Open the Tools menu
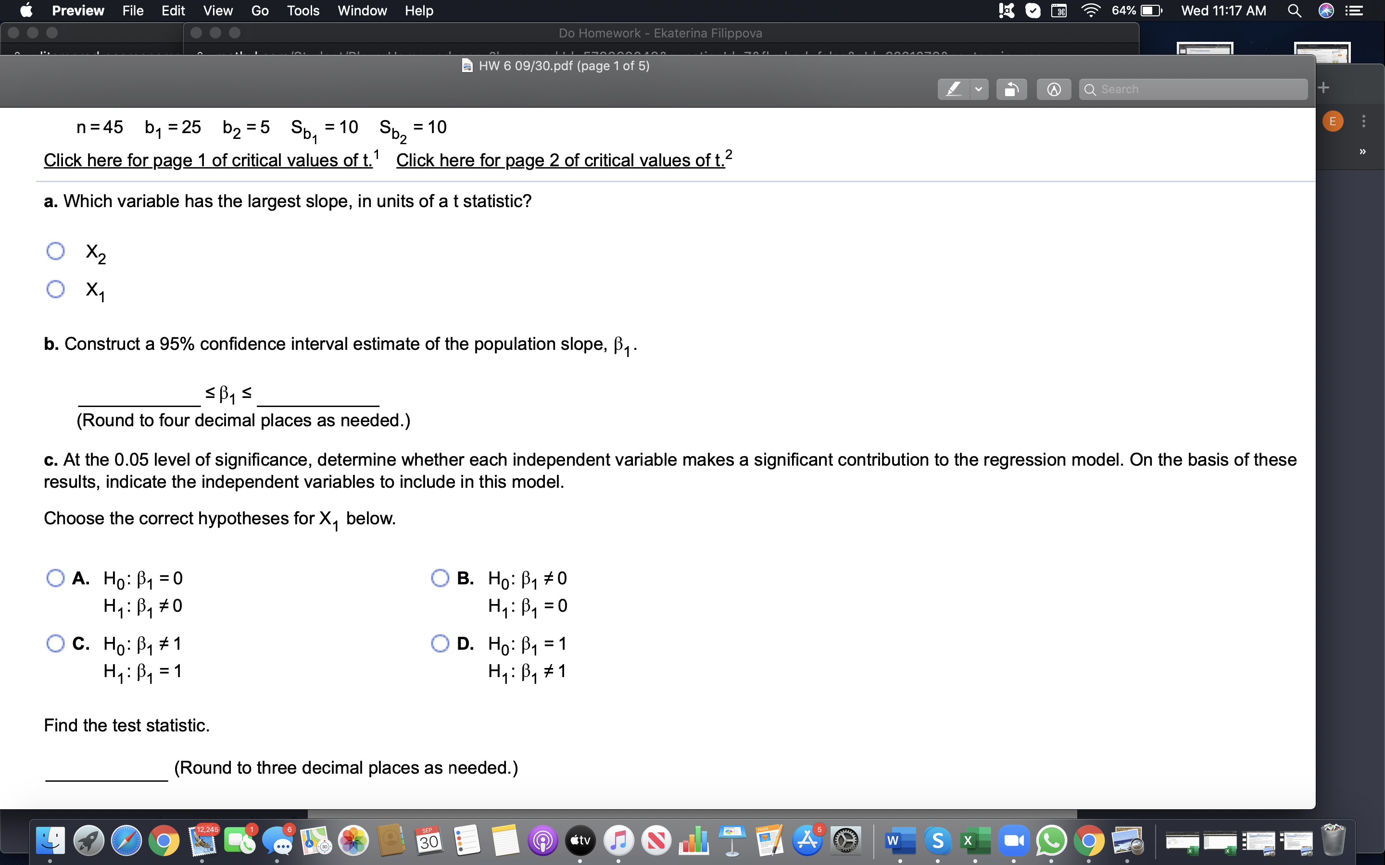This screenshot has width=1385, height=865. (303, 10)
